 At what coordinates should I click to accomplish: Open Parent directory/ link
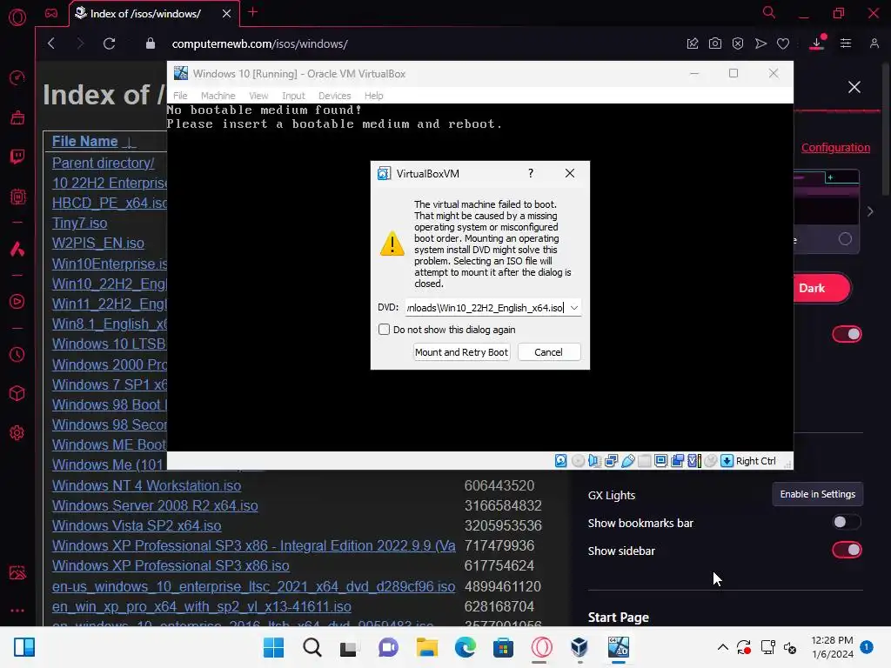click(103, 163)
